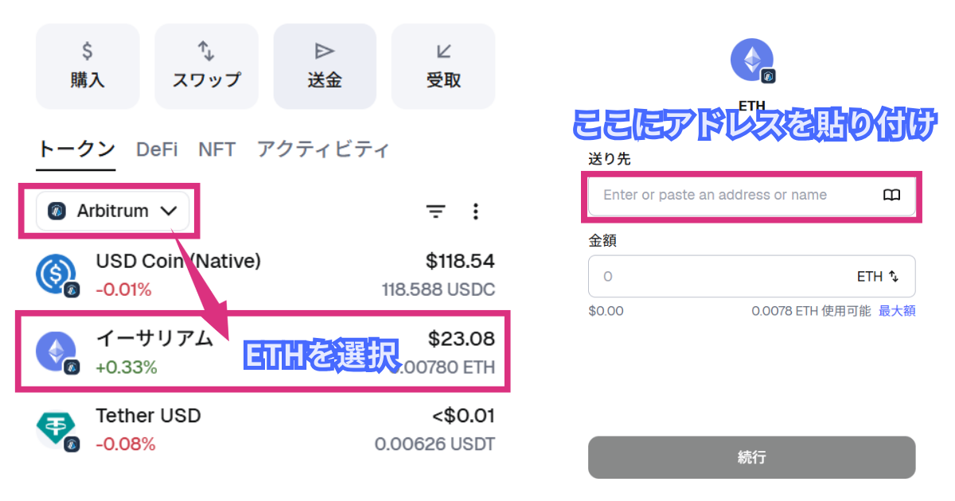
Task: Click the 金額 amount input field
Action: [x=716, y=277]
